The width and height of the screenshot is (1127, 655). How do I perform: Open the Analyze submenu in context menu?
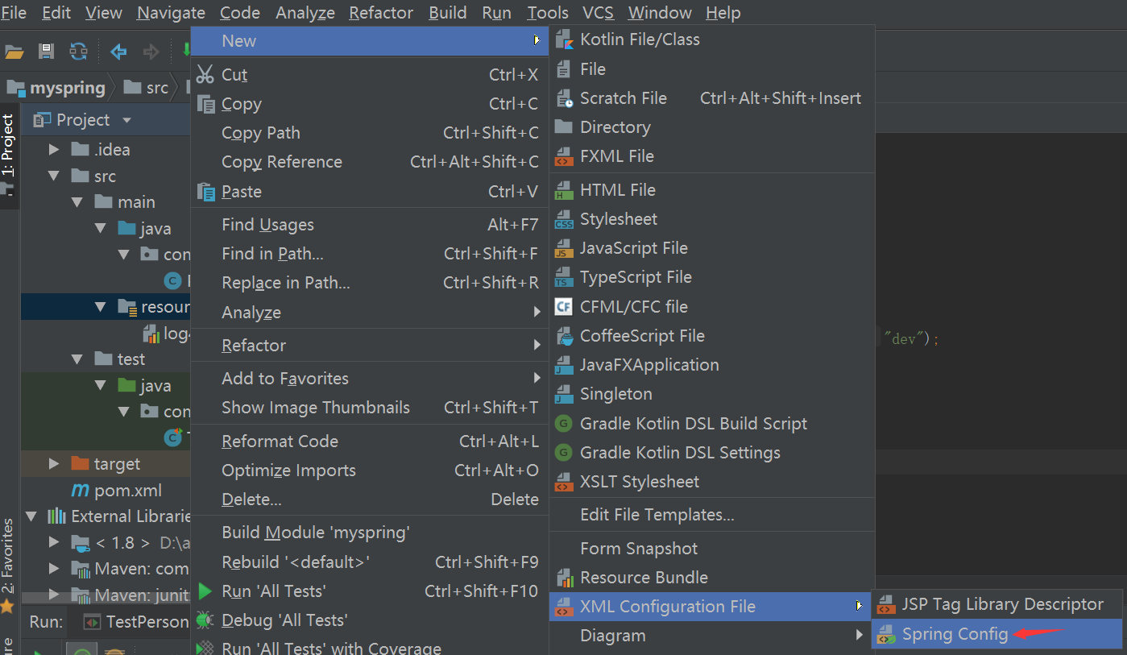[369, 313]
